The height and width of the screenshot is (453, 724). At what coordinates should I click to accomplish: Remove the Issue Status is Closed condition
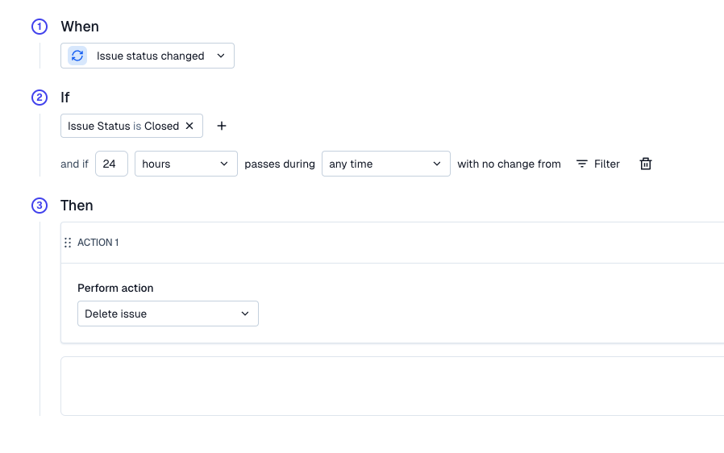(x=189, y=126)
